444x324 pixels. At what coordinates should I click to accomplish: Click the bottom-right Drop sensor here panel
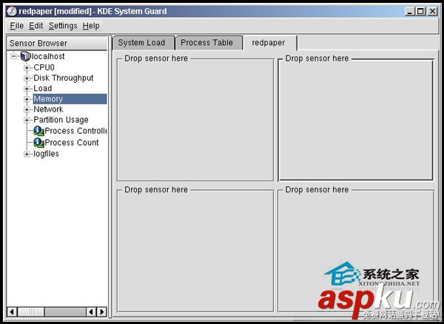[356, 251]
